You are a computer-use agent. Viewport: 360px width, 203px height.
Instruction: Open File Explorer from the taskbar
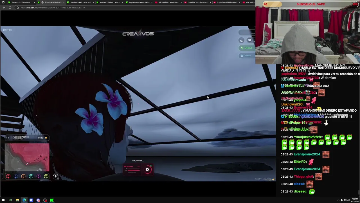tap(17, 200)
